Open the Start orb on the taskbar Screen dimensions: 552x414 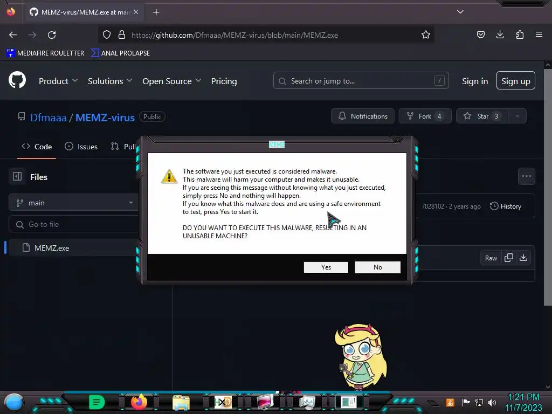point(14,403)
